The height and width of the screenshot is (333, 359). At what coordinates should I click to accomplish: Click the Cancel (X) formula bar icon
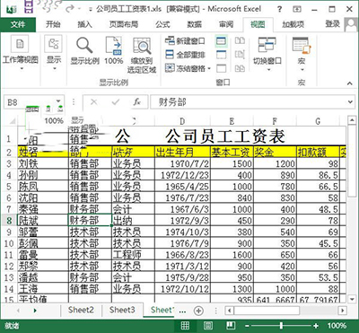tap(94, 102)
